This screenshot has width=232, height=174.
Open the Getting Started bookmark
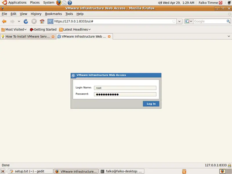[x=43, y=30]
